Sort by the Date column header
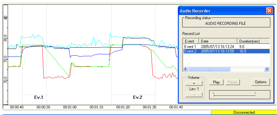Screen dimensions: 277x115 [218, 41]
